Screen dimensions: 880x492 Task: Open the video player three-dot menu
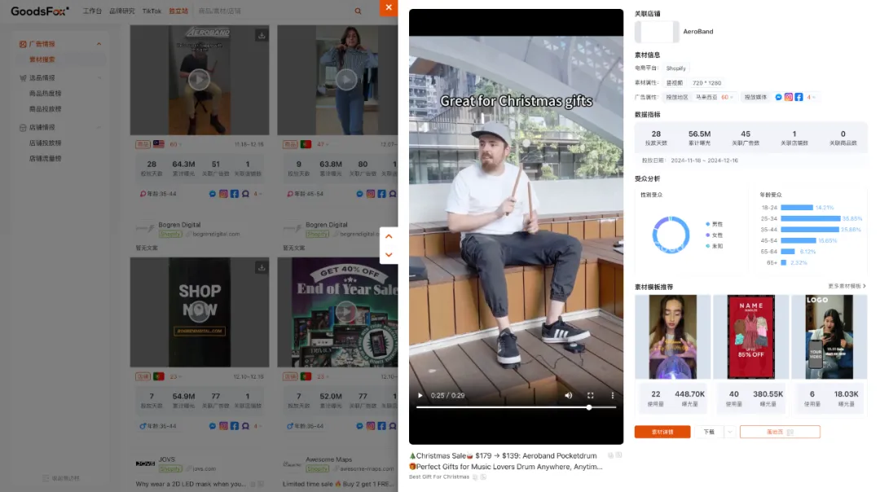[x=612, y=396]
